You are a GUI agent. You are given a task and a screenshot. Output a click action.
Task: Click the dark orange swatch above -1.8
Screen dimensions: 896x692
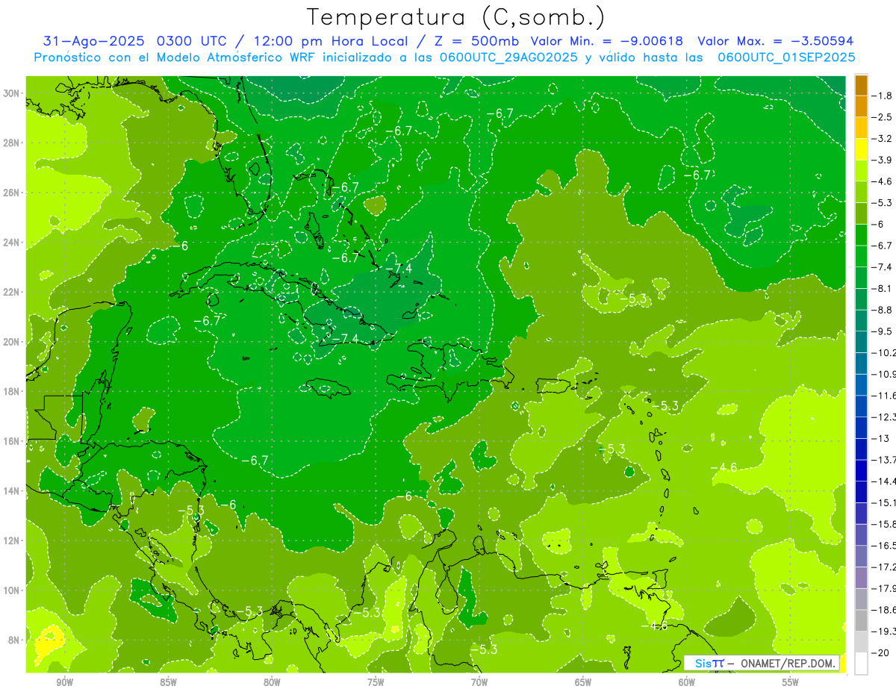coord(861,85)
